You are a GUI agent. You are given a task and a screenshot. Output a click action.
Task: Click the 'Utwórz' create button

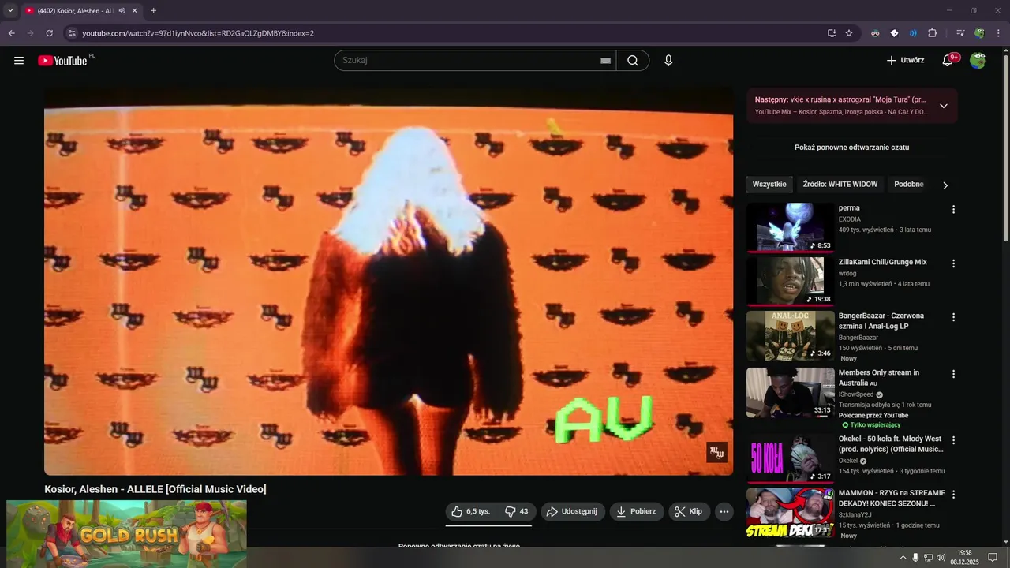click(x=905, y=60)
